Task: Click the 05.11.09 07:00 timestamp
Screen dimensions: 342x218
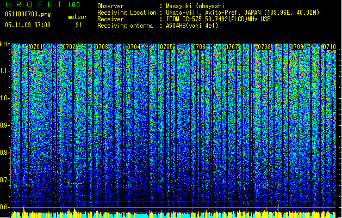Action: pyautogui.click(x=27, y=25)
